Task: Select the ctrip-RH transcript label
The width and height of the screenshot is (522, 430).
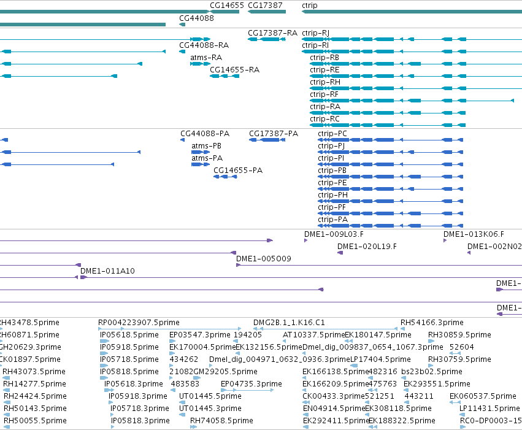Action: (325, 82)
